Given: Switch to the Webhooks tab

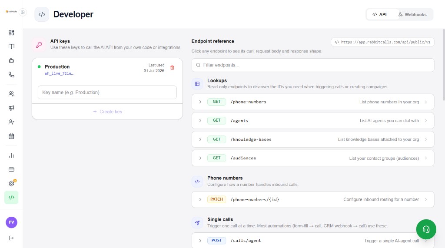Looking at the screenshot, I should click(x=412, y=14).
